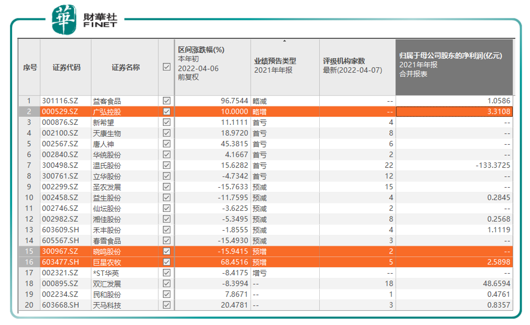This screenshot has height=325, width=530.
Task: Select stock code 603477.SH
Action: click(x=60, y=262)
